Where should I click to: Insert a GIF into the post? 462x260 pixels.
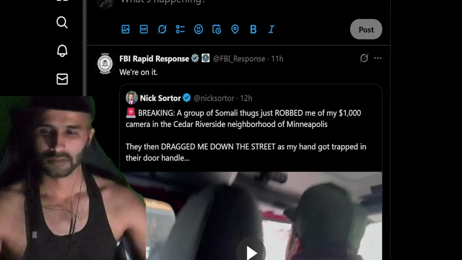coord(144,29)
